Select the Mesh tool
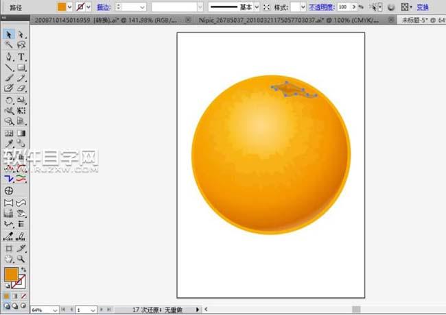The width and height of the screenshot is (446, 315). (8, 133)
